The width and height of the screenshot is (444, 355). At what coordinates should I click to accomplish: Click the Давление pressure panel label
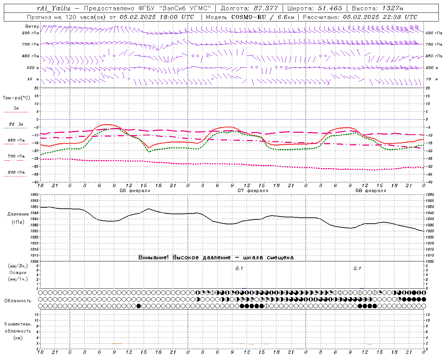(x=18, y=214)
